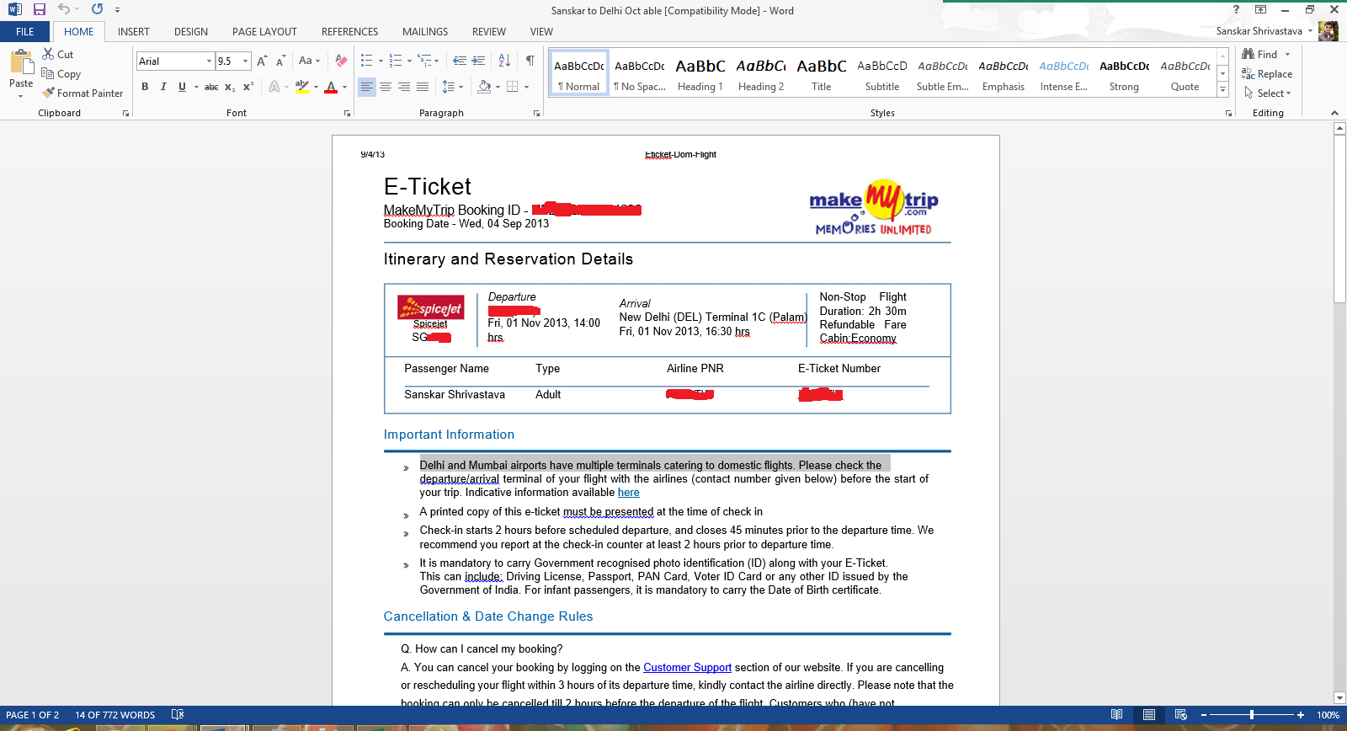
Task: Click the 100% zoom level
Action: [1328, 715]
